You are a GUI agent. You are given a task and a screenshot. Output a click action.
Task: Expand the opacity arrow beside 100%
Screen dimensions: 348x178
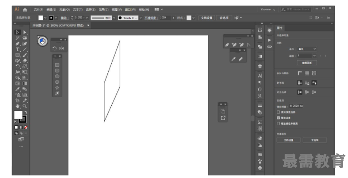tap(173, 18)
